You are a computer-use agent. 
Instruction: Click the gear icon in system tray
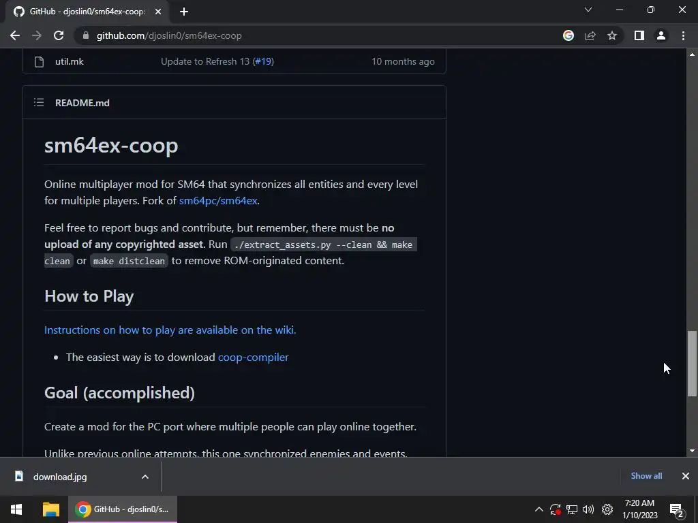coord(607,509)
